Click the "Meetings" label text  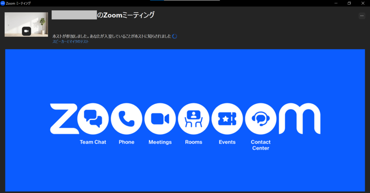point(160,142)
